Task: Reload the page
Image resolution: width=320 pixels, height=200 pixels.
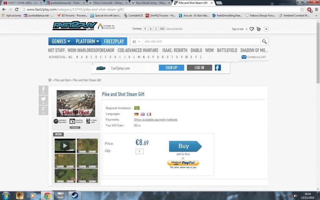Action: pos(17,9)
